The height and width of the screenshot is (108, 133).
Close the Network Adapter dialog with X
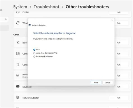pyautogui.click(x=112, y=21)
